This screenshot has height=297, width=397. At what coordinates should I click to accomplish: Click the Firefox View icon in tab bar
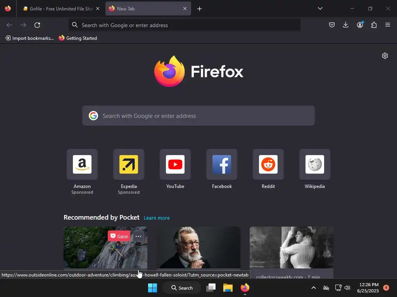point(8,9)
